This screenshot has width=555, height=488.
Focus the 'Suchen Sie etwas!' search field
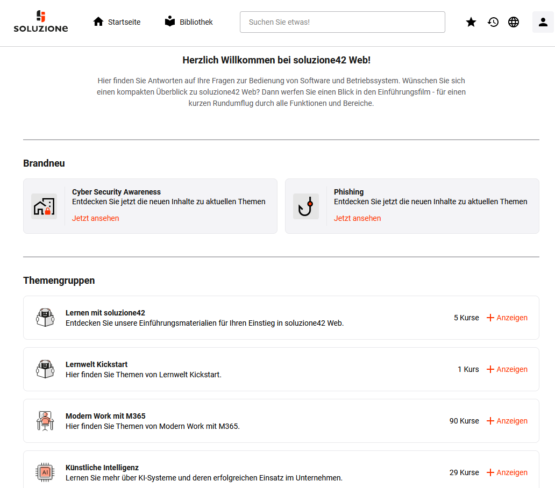[342, 22]
